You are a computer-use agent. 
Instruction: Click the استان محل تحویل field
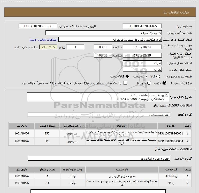[142, 63]
